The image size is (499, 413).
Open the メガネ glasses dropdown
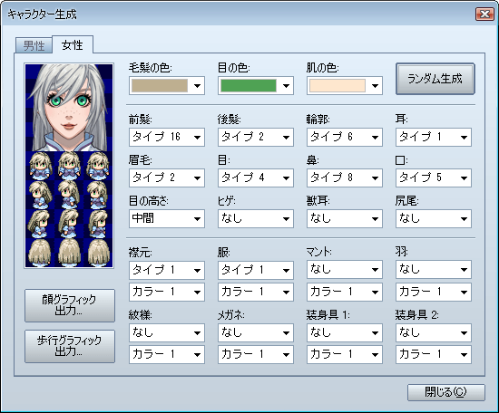(x=256, y=332)
